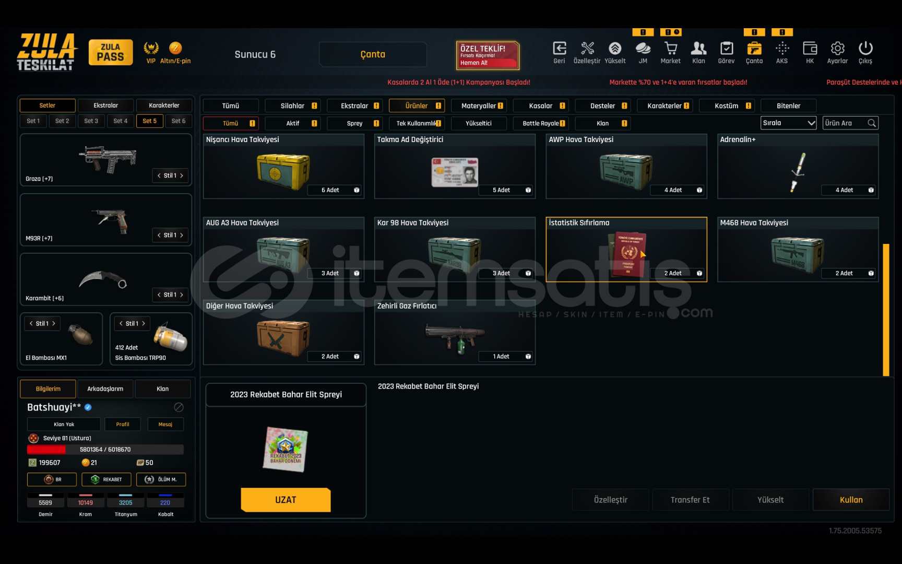Select the BR stats mode
The width and height of the screenshot is (902, 564).
(52, 479)
